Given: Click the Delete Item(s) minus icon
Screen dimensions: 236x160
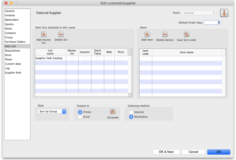Looking at the screenshot, I should click(x=165, y=35).
